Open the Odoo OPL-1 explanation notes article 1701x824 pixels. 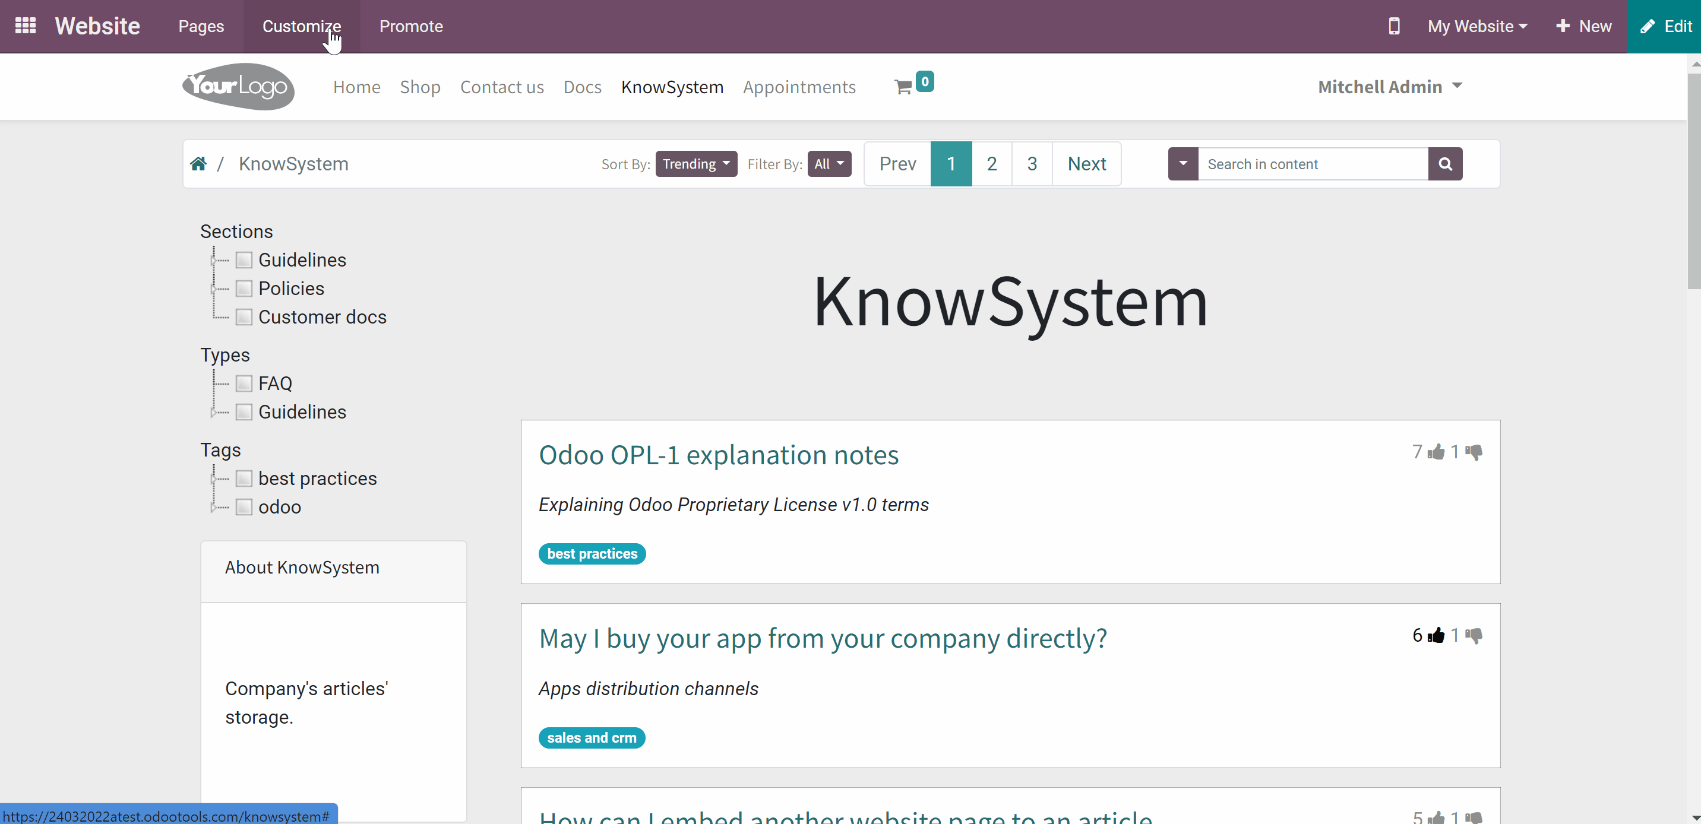tap(719, 455)
